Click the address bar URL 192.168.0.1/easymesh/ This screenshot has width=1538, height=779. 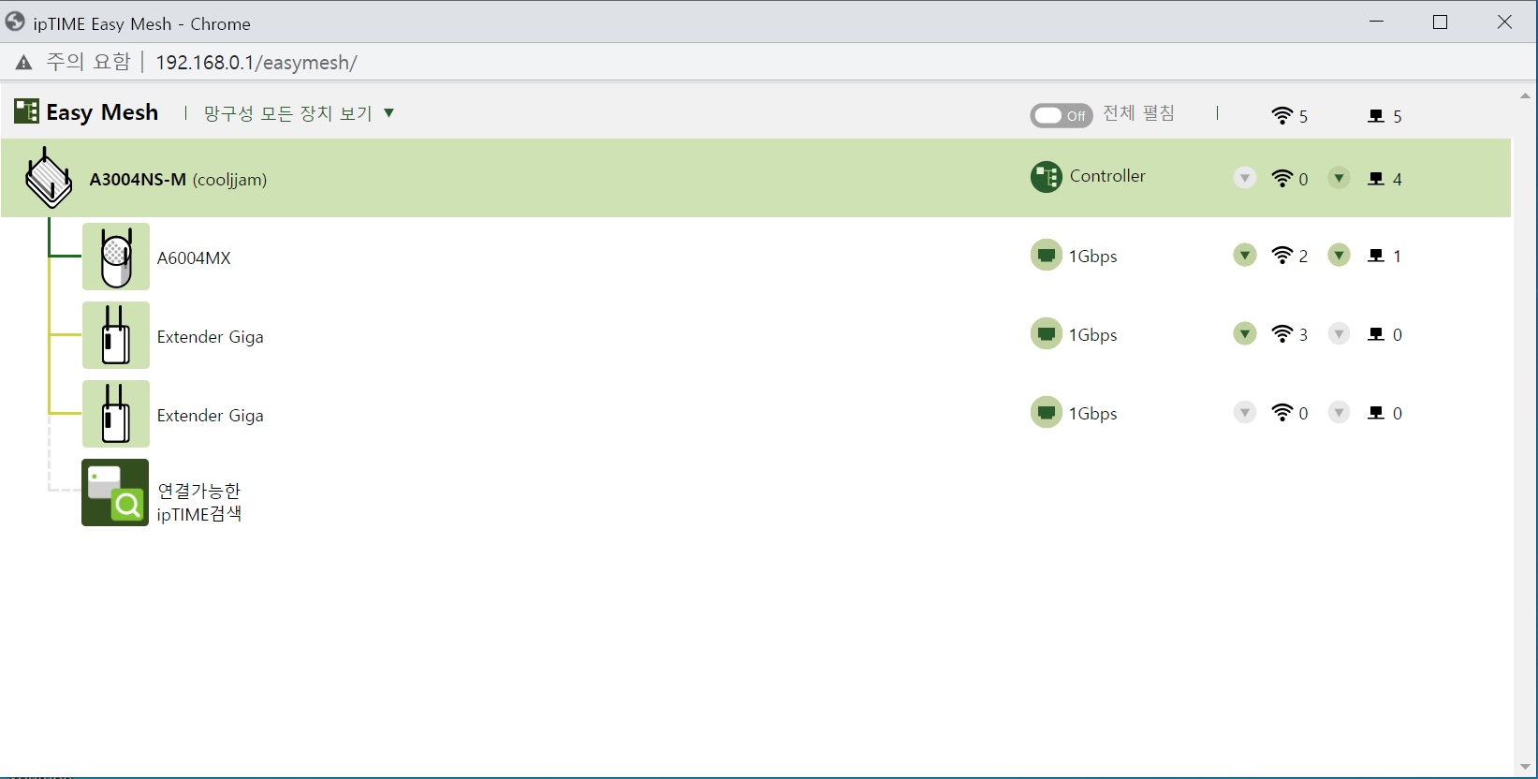click(256, 63)
